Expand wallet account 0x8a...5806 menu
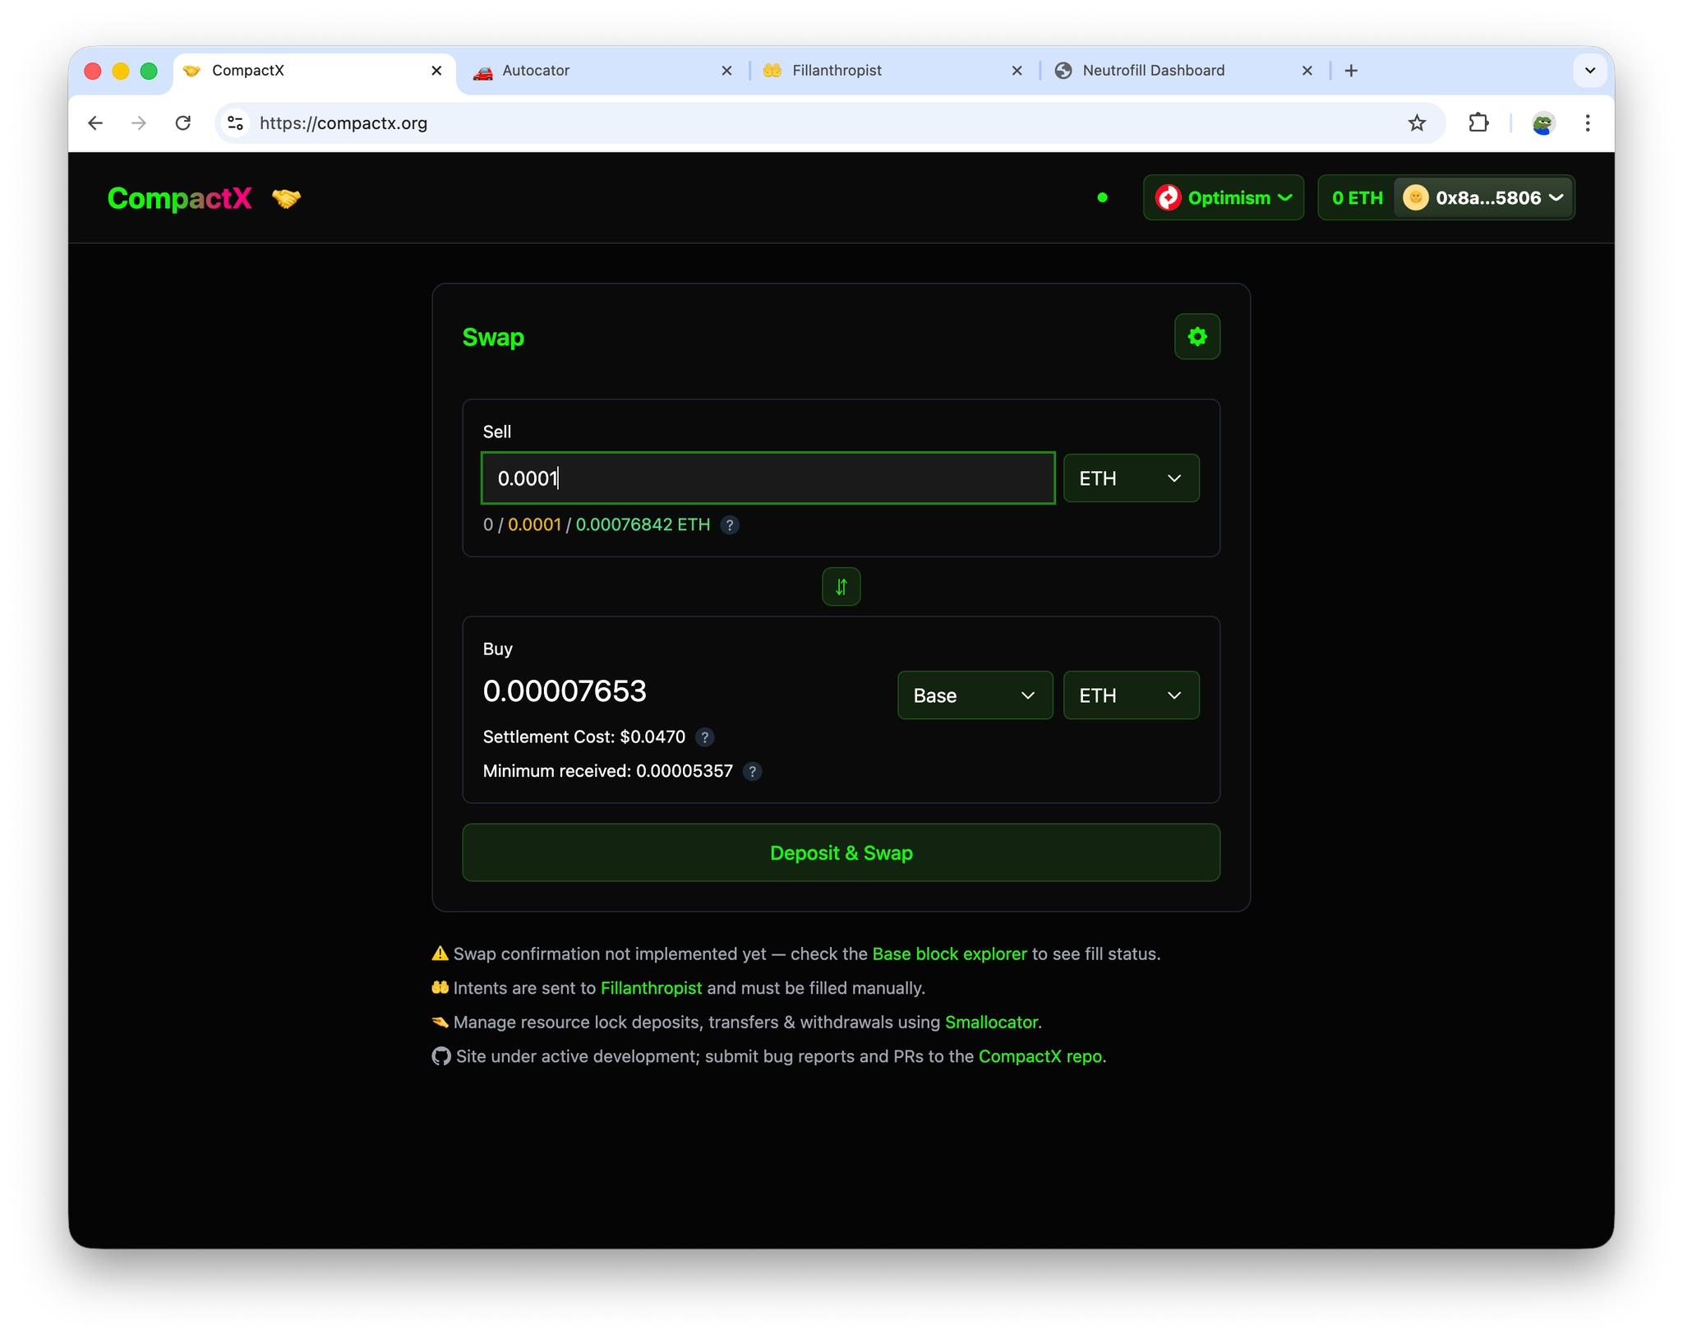Screen dimensions: 1683x1339 (1483, 198)
